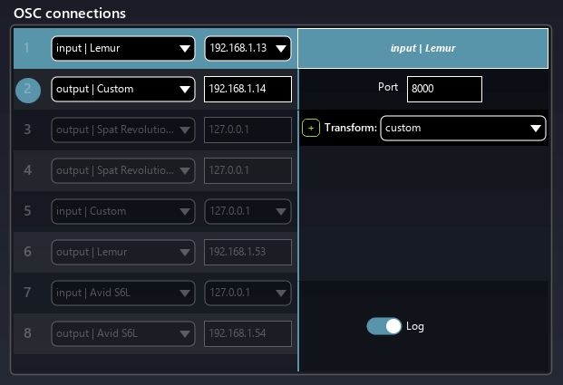The width and height of the screenshot is (563, 385).
Task: Click the input | Lemur header bar
Action: click(x=423, y=49)
